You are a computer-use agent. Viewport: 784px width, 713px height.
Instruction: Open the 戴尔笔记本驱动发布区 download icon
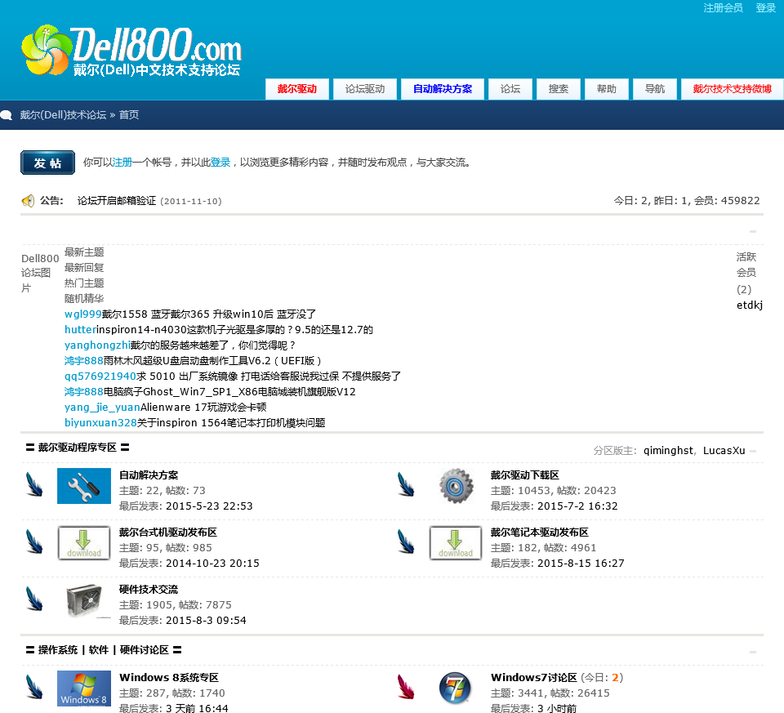tap(456, 543)
